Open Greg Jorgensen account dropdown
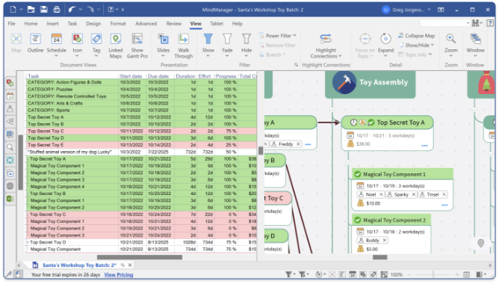The image size is (499, 284). (429, 10)
